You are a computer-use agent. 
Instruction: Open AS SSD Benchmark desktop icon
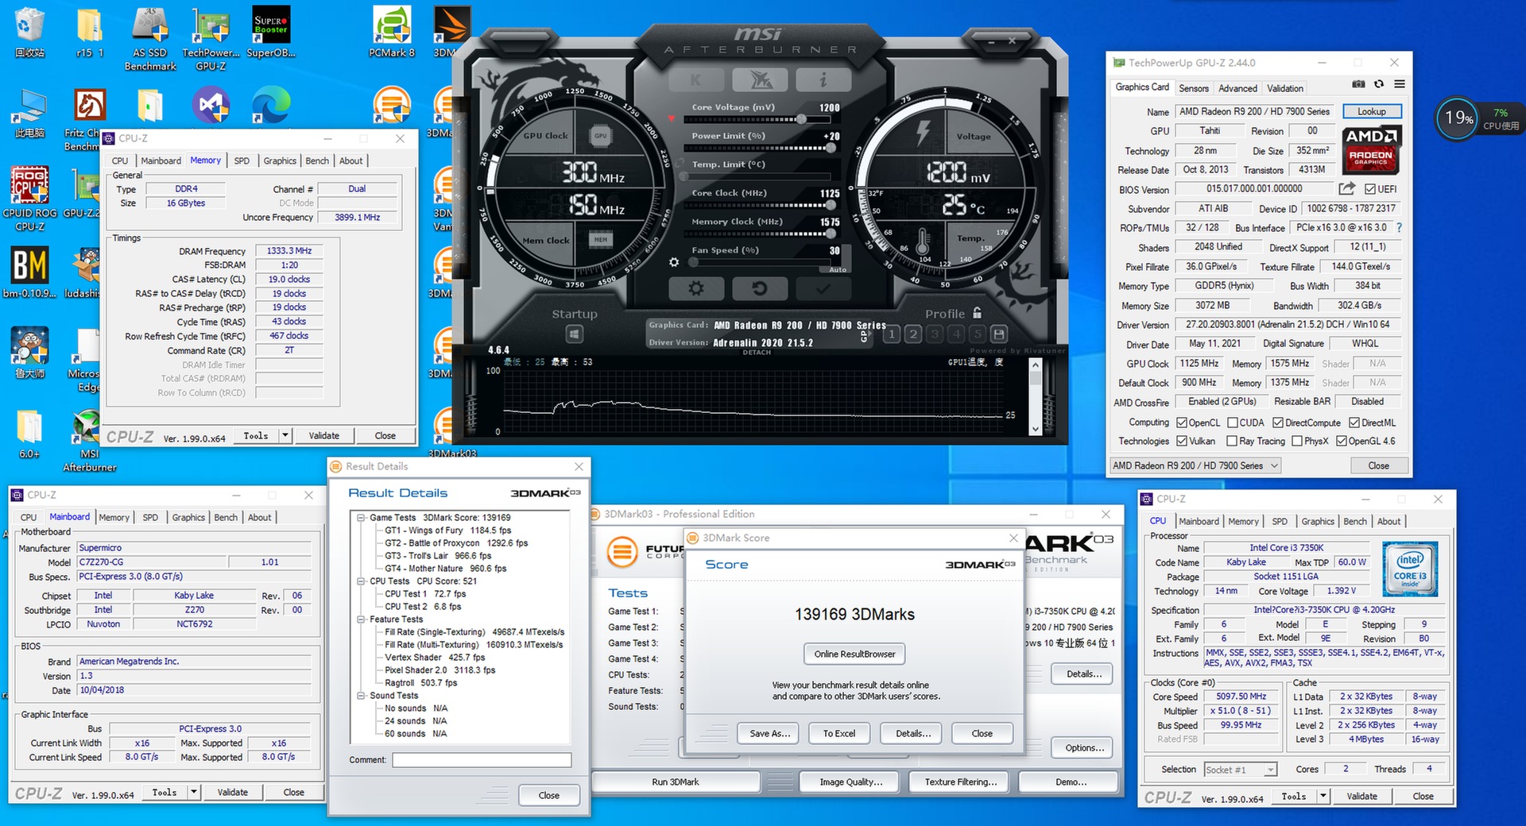pos(150,40)
